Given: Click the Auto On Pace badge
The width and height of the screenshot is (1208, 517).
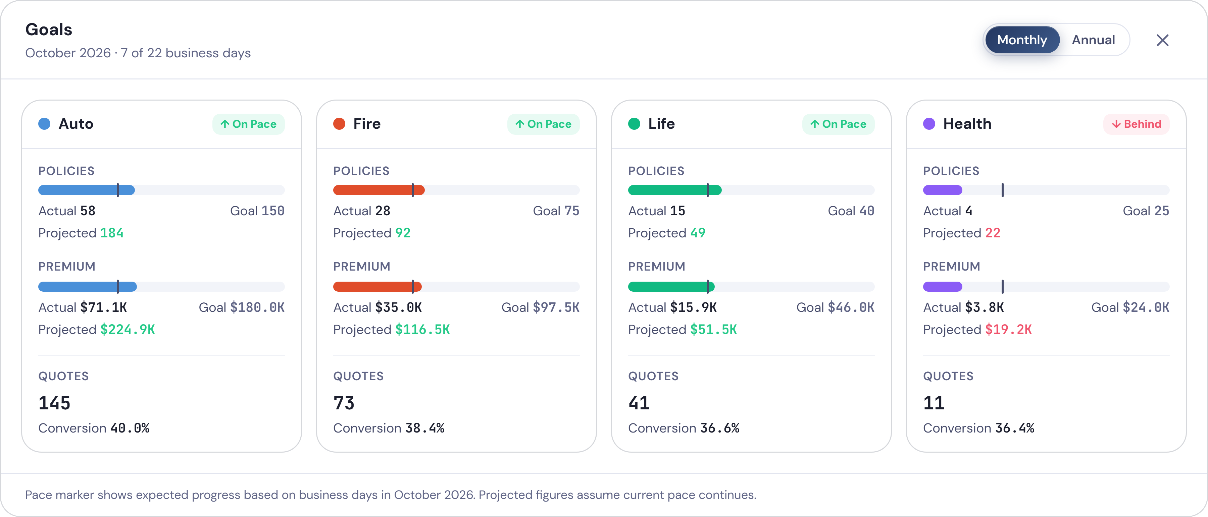Looking at the screenshot, I should [x=249, y=124].
